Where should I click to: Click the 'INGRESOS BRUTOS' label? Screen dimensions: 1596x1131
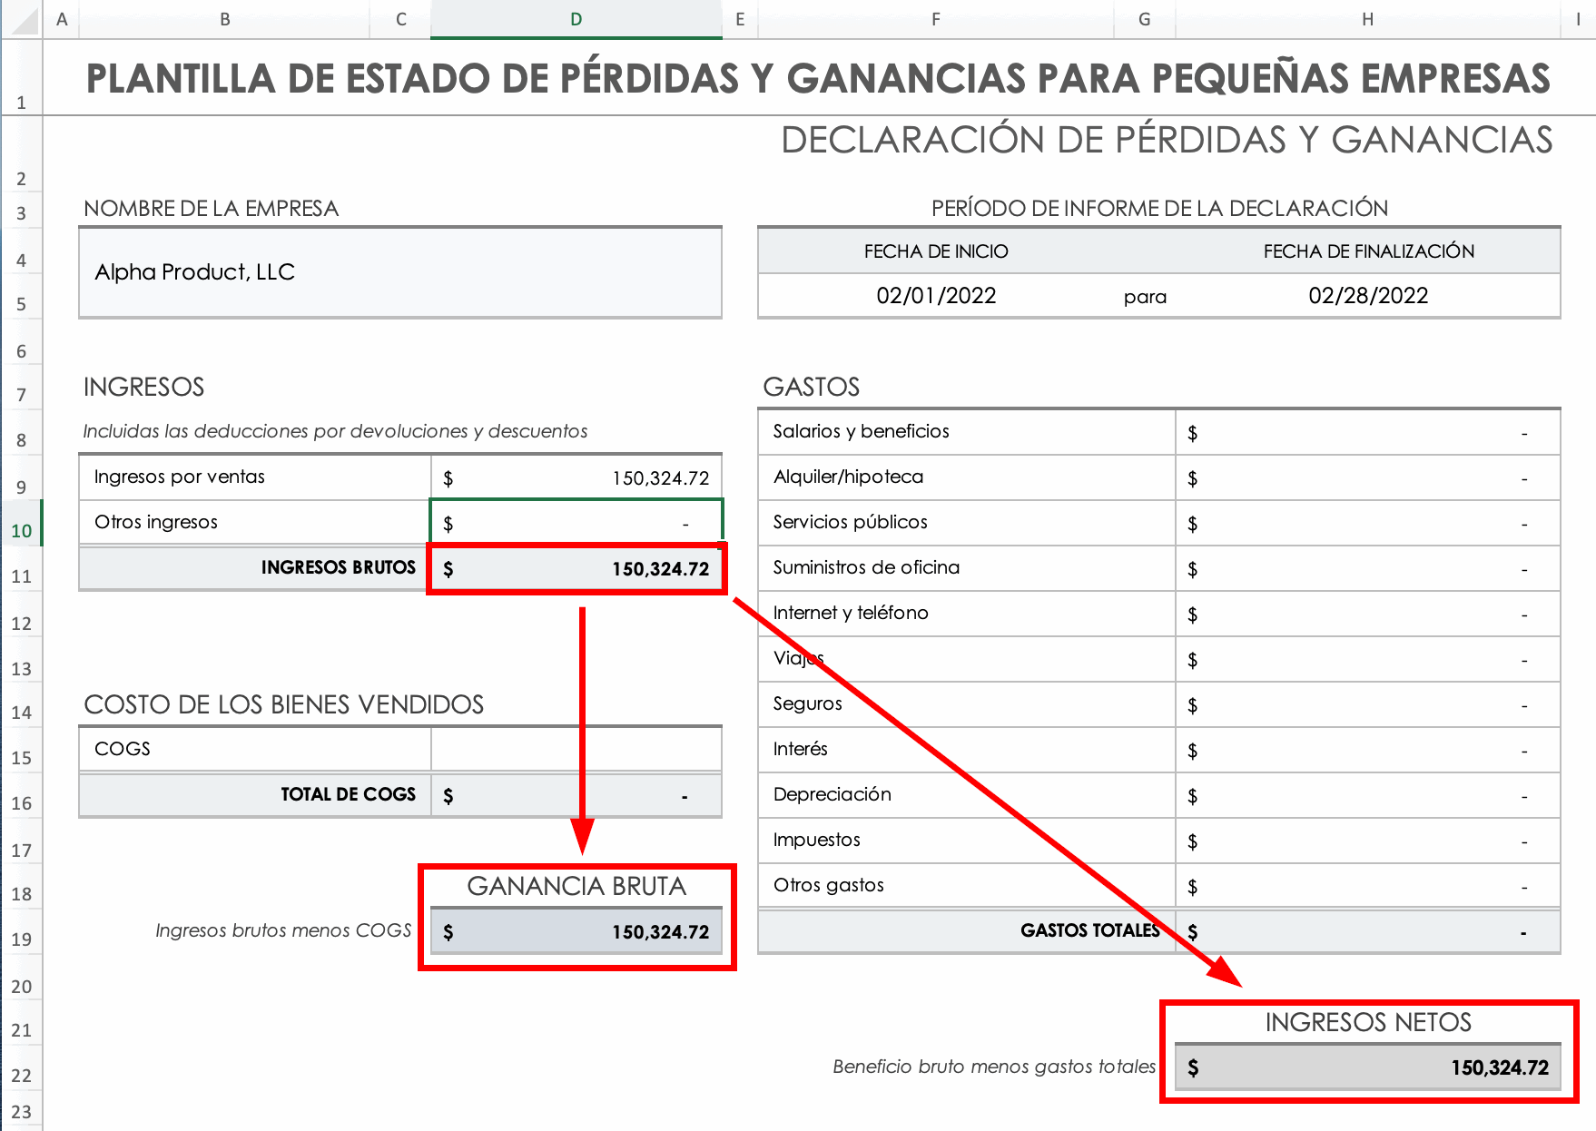(x=339, y=567)
